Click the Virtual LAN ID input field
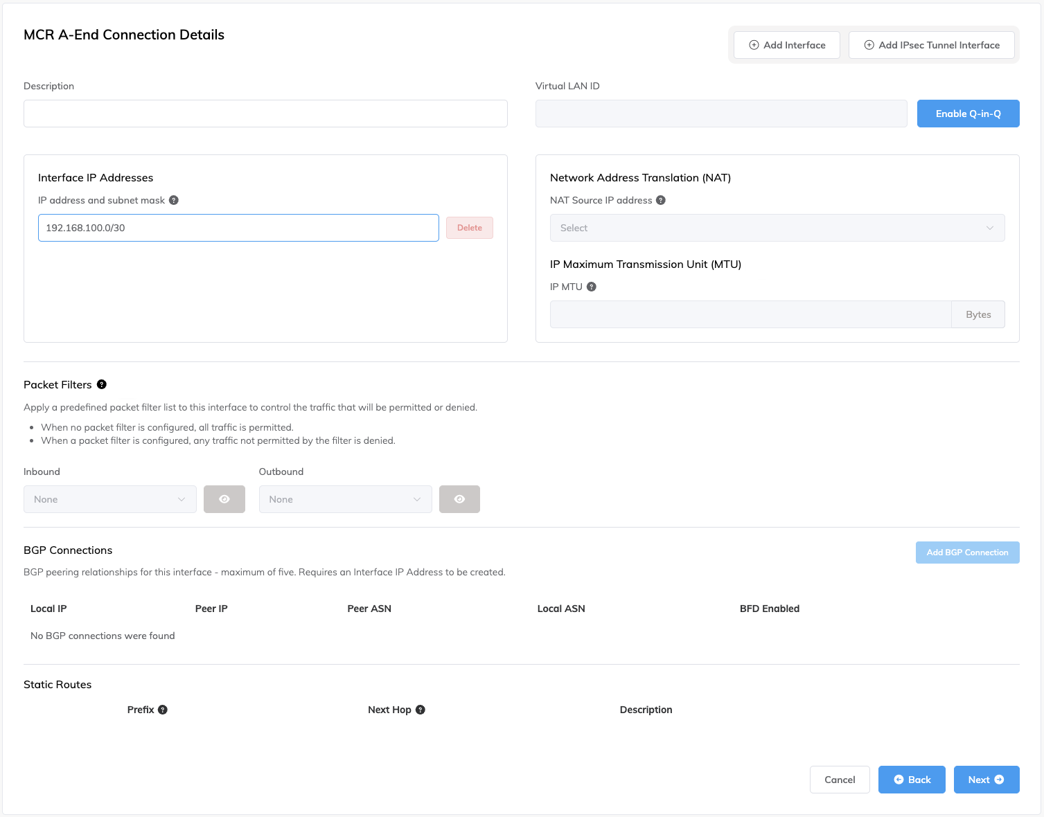The height and width of the screenshot is (817, 1044). tap(720, 113)
